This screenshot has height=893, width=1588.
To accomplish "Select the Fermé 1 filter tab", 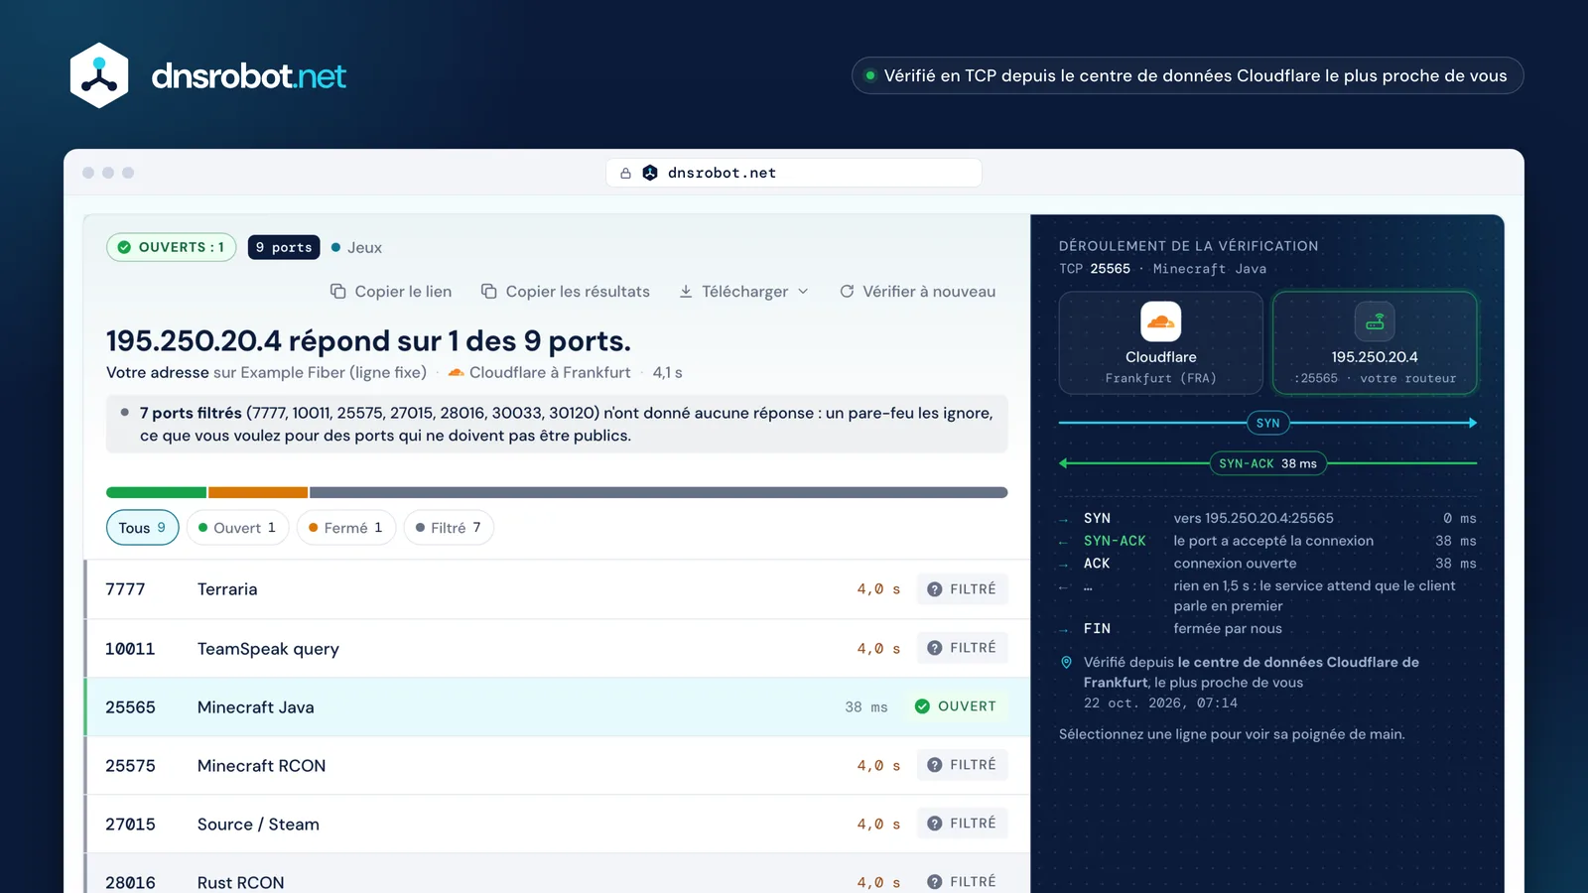I will [345, 528].
